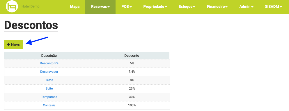Viewport: 289px width, 111px height.
Task: Click the hotel bed logo icon
Action: coord(12,7)
